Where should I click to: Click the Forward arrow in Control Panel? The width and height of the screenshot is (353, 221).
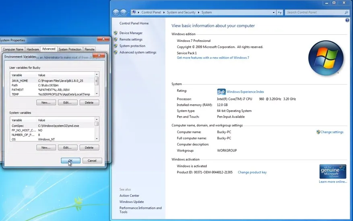coord(124,12)
